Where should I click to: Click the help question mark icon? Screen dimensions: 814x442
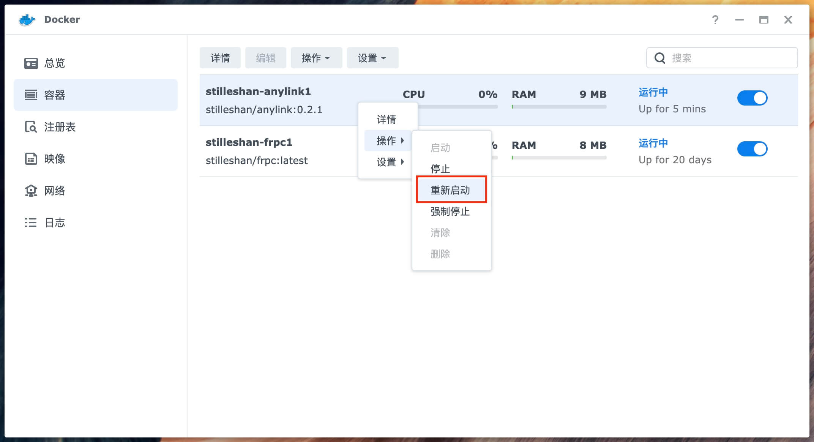pos(715,20)
